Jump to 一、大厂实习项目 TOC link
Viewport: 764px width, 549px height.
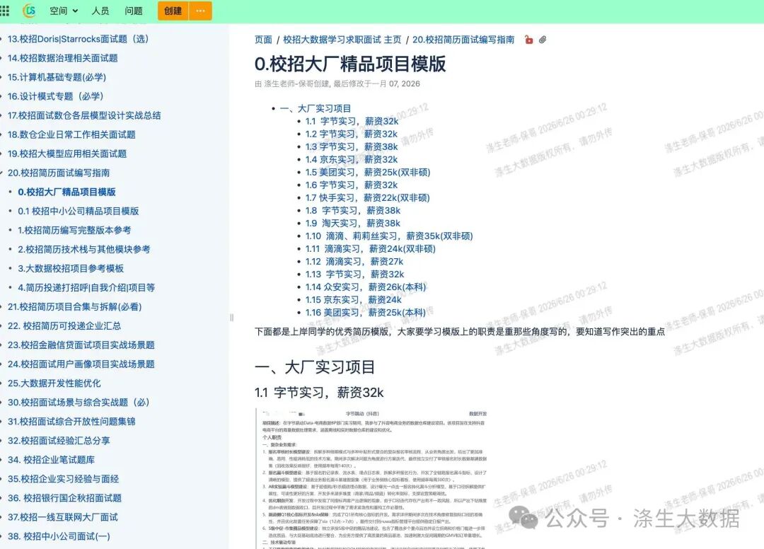click(x=316, y=109)
